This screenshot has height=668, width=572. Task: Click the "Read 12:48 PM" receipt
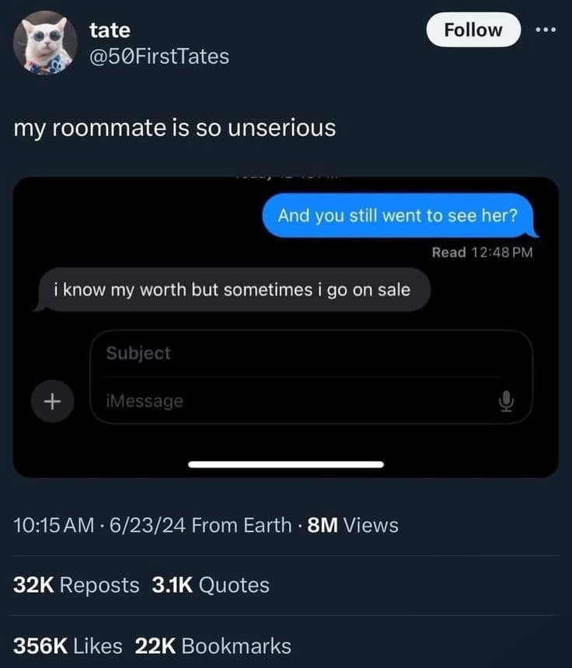(x=482, y=252)
